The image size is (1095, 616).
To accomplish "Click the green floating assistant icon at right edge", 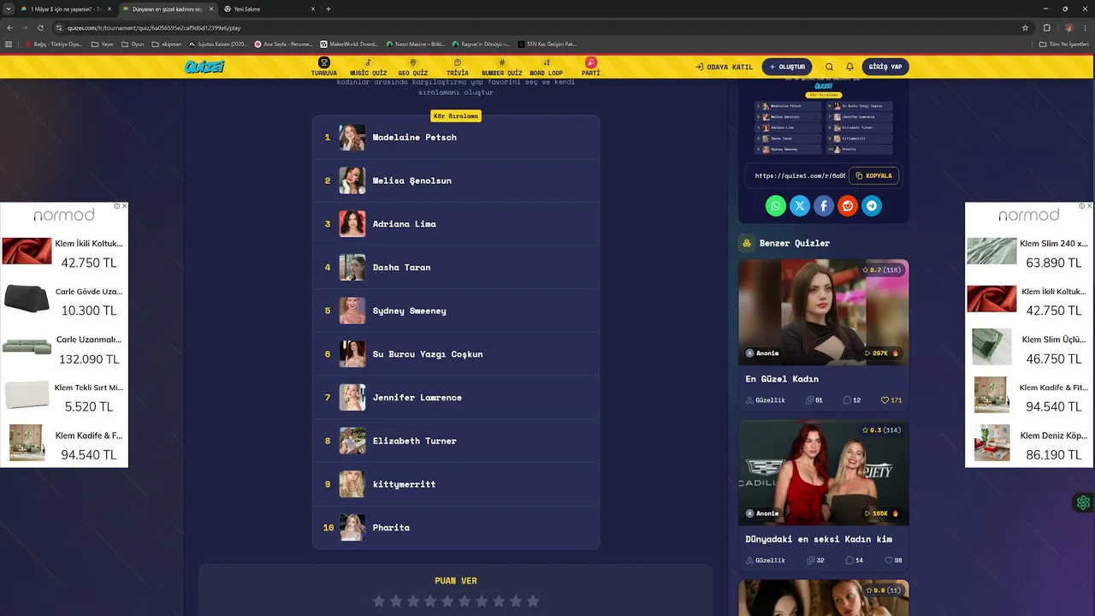I will (1084, 502).
